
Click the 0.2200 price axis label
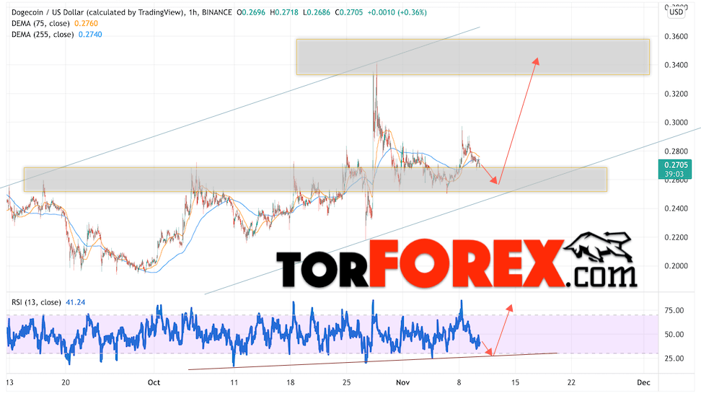[676, 237]
